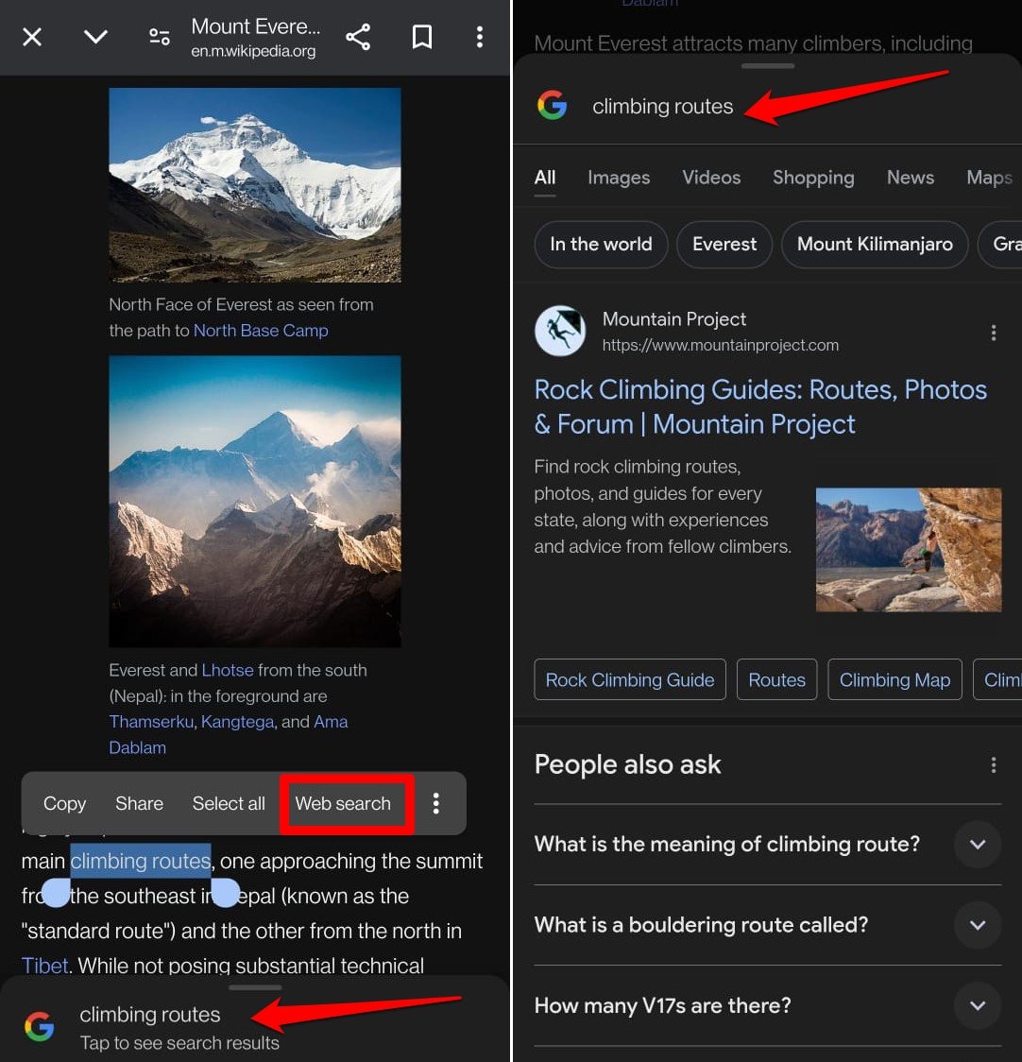Image resolution: width=1022 pixels, height=1062 pixels.
Task: Switch to the News tab
Action: point(911,178)
